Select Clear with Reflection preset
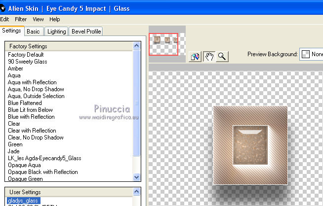323x206 pixels. click(32, 131)
